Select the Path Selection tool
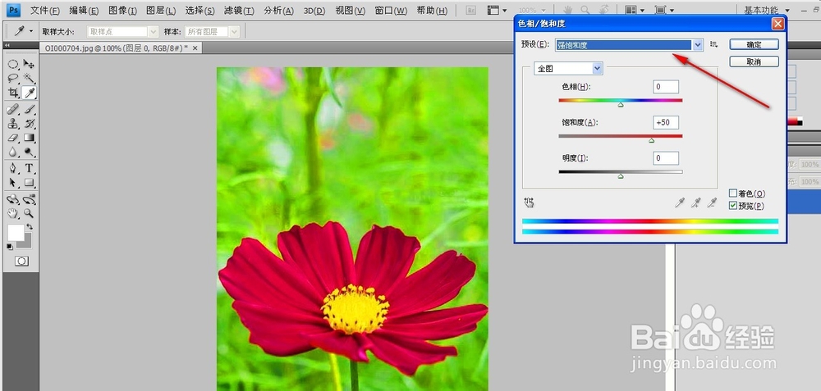 click(13, 183)
